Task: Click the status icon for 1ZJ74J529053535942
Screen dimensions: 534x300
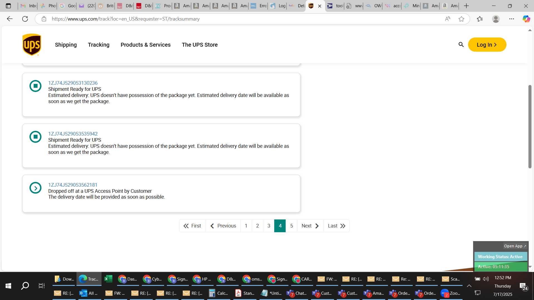Action: pyautogui.click(x=35, y=137)
